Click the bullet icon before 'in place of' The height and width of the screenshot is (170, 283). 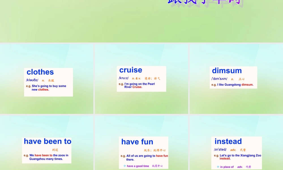point(218,167)
